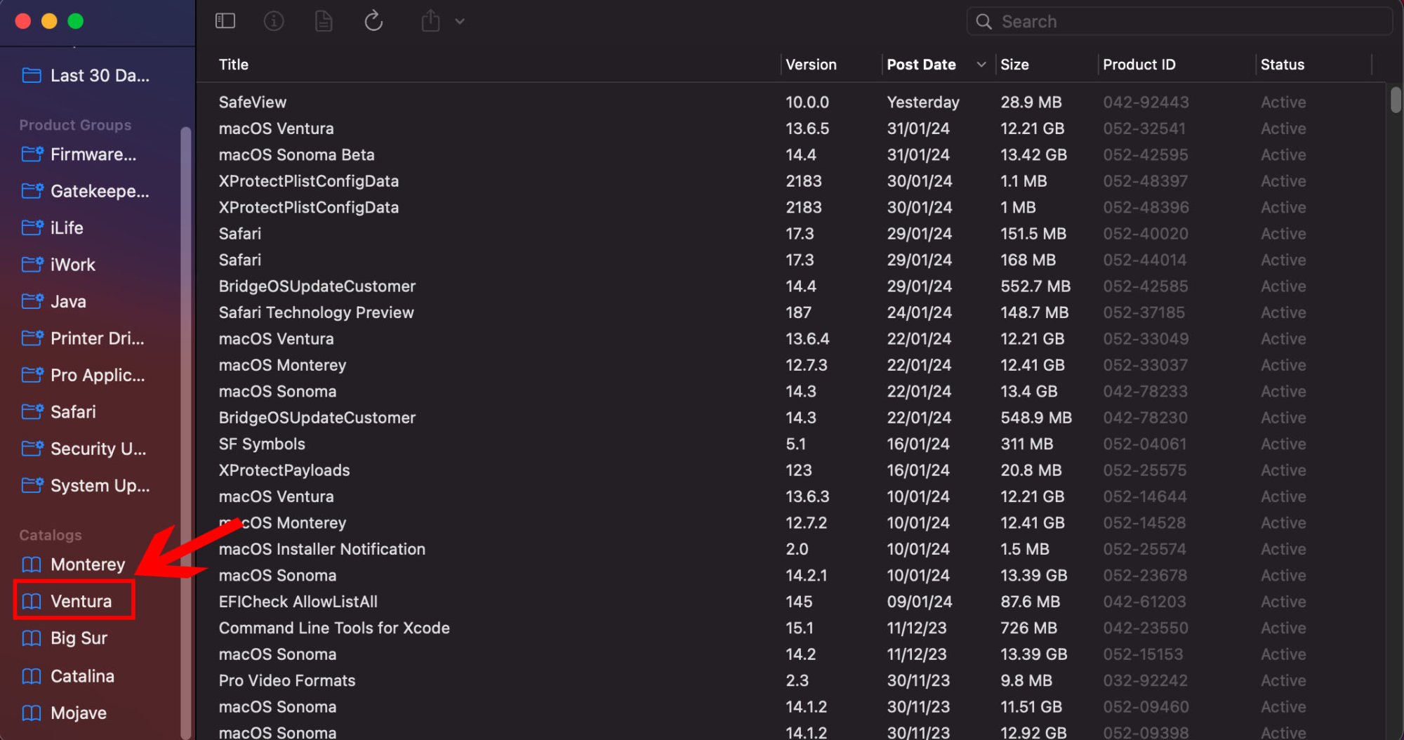Click the Search field
Viewport: 1404px width, 740px height.
(x=1180, y=22)
